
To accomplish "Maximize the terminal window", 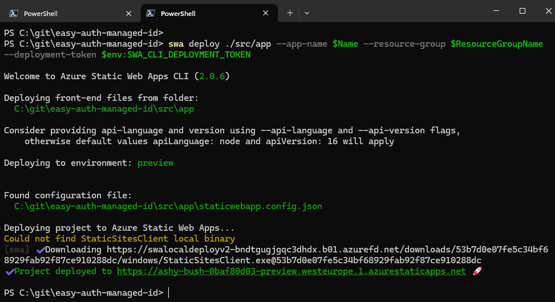I will pyautogui.click(x=522, y=11).
